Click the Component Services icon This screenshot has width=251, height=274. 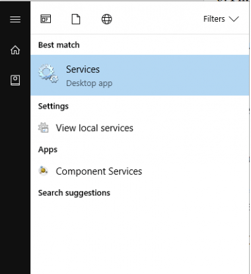(44, 171)
